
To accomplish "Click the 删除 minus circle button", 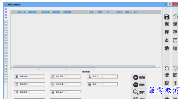I will (139, 85).
